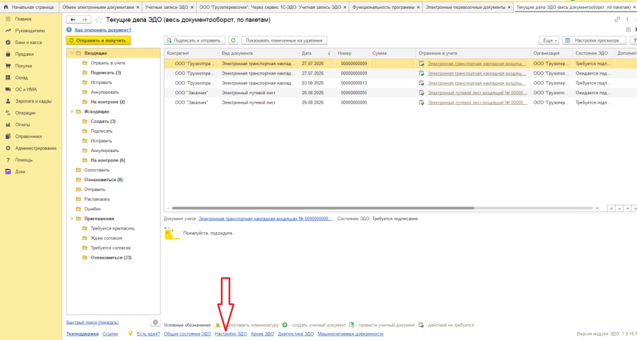637x340 pixels.
Task: Switch to Функциональность программы tab
Action: (383, 7)
